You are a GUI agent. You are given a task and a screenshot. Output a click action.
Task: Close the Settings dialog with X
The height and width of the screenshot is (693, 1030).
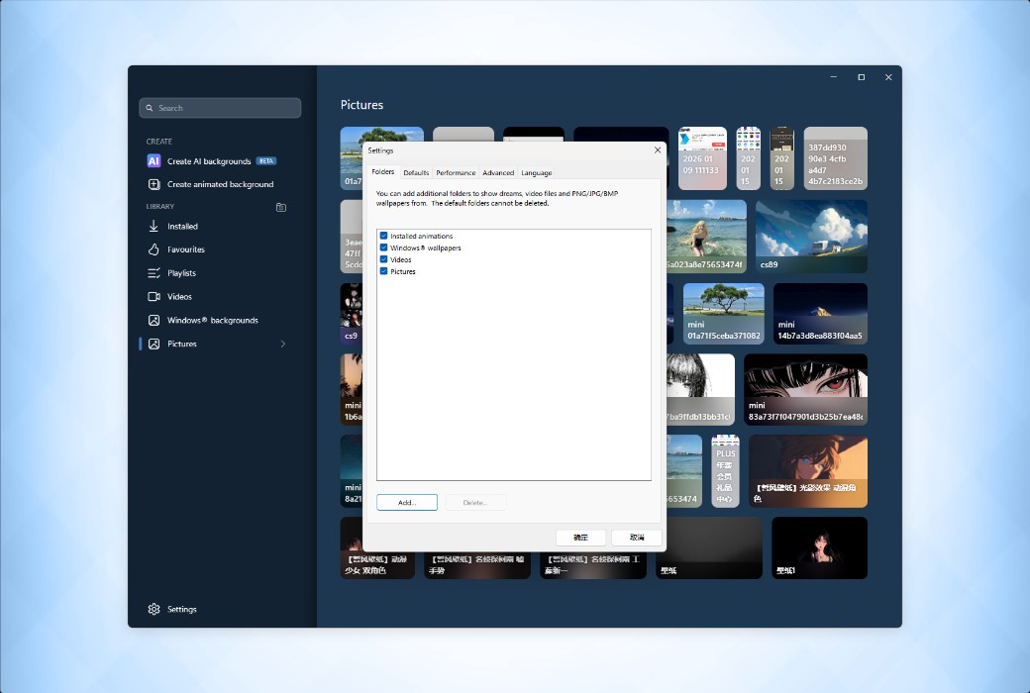(x=658, y=150)
